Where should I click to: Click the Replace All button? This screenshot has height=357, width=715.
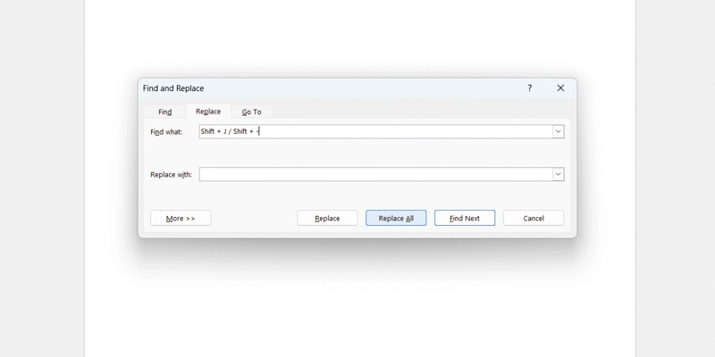[396, 218]
